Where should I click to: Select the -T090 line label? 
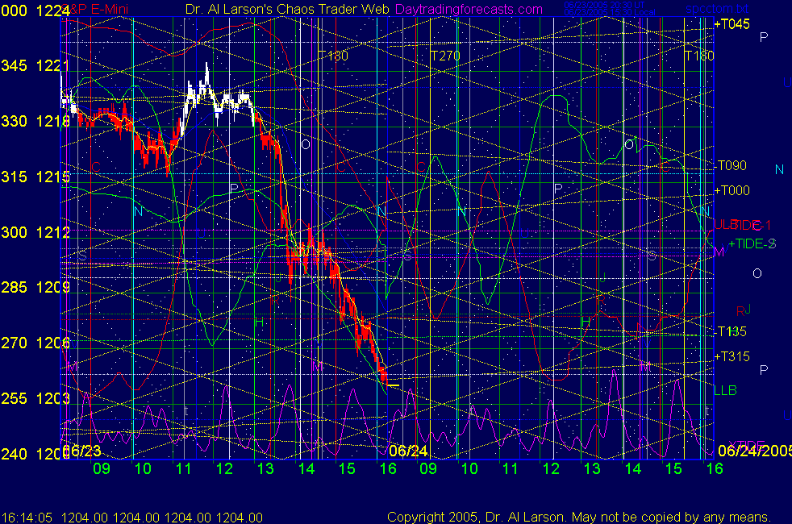[x=731, y=165]
